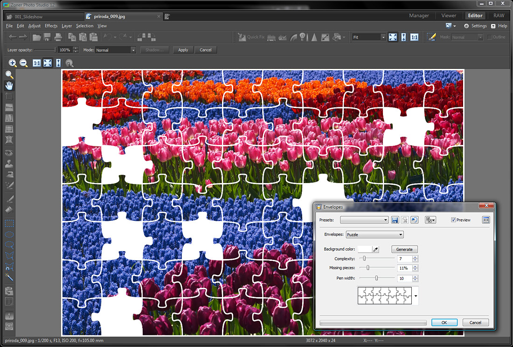Click the blue reset arrow in Envelopes dialog
This screenshot has height=347, width=513.
[414, 220]
